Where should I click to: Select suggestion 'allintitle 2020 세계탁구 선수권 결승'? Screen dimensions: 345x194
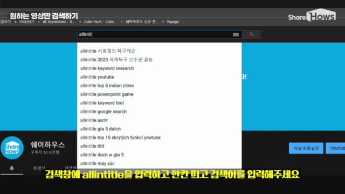160,60
